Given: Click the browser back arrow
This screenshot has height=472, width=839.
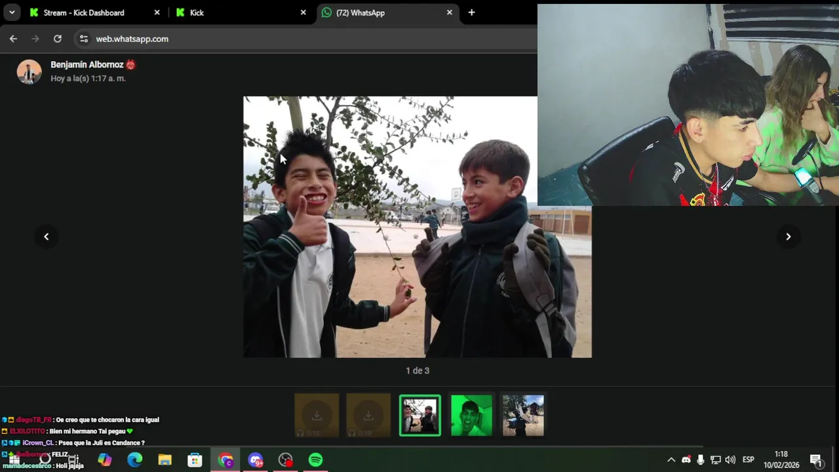Looking at the screenshot, I should 13,39.
